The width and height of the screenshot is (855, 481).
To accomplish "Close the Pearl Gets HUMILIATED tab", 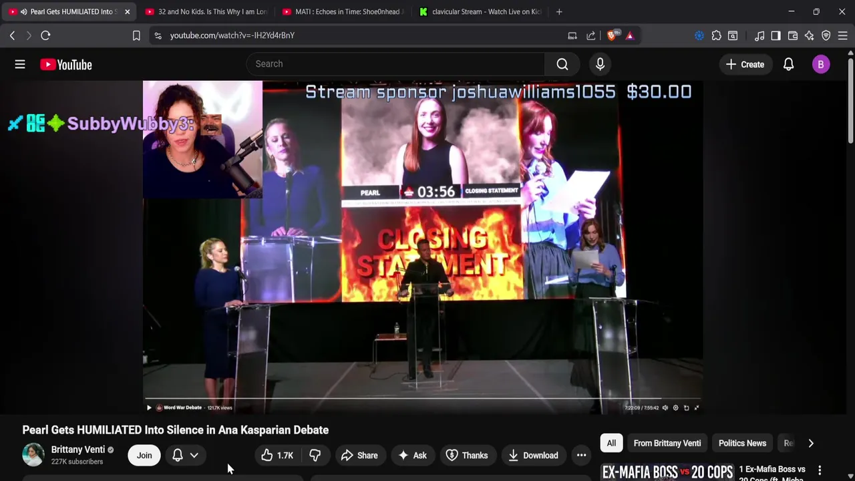I will [x=127, y=11].
